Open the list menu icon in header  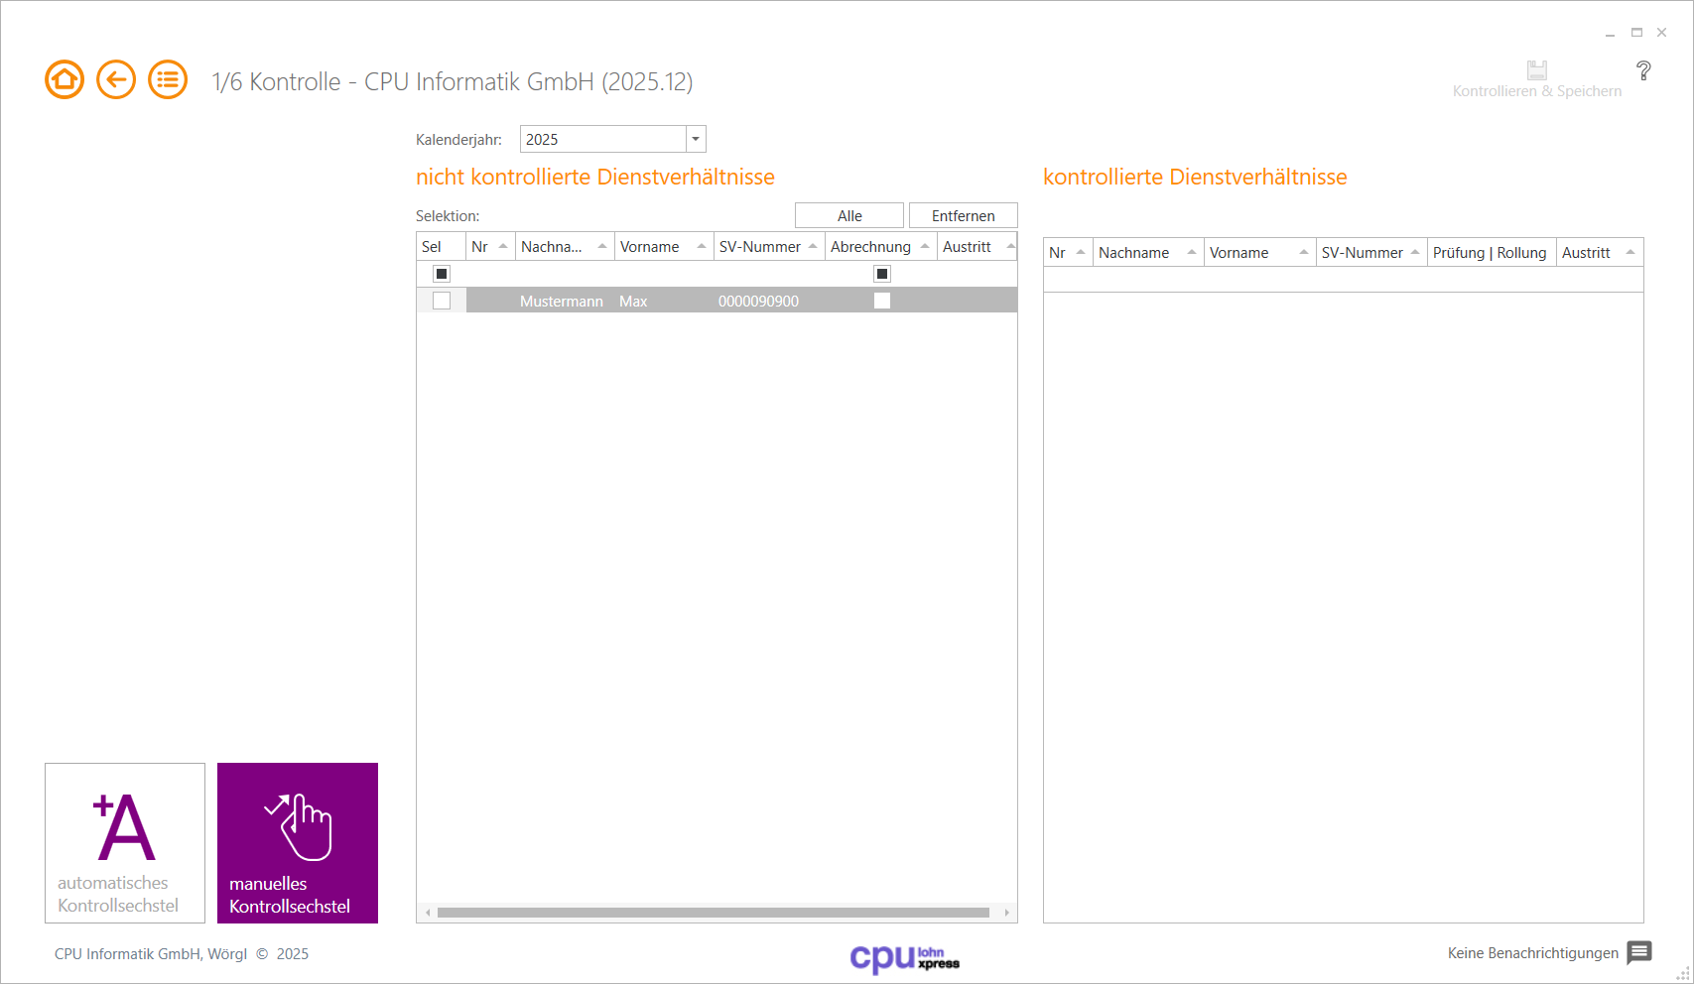pyautogui.click(x=167, y=79)
